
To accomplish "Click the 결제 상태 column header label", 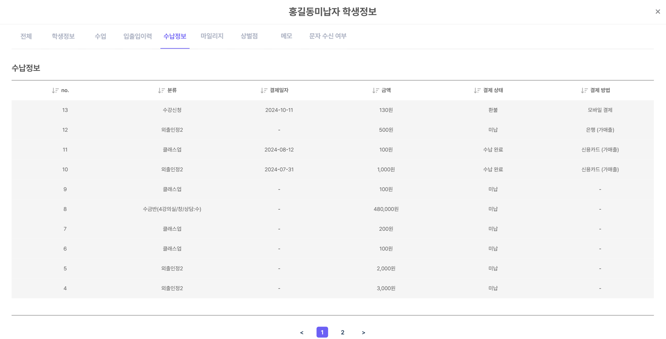I will pos(493,90).
